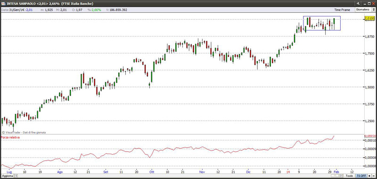377x179 pixels.
Task: Click the Set month label on time axis
Action: [106, 172]
